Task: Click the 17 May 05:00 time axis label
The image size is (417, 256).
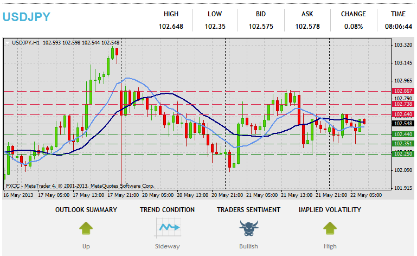Action: pos(54,195)
